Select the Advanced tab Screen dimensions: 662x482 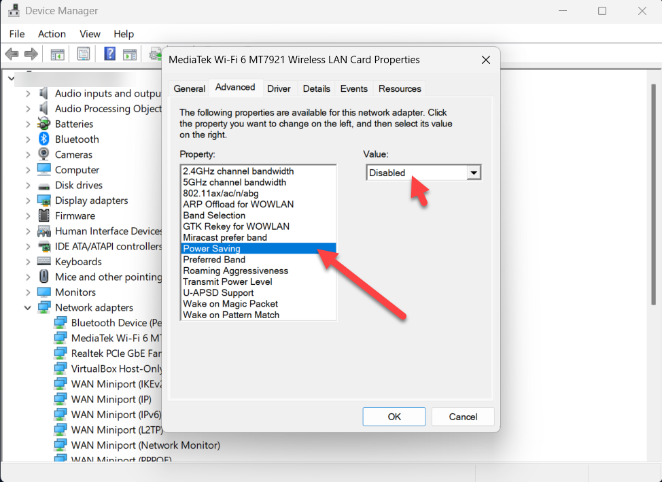tap(235, 88)
